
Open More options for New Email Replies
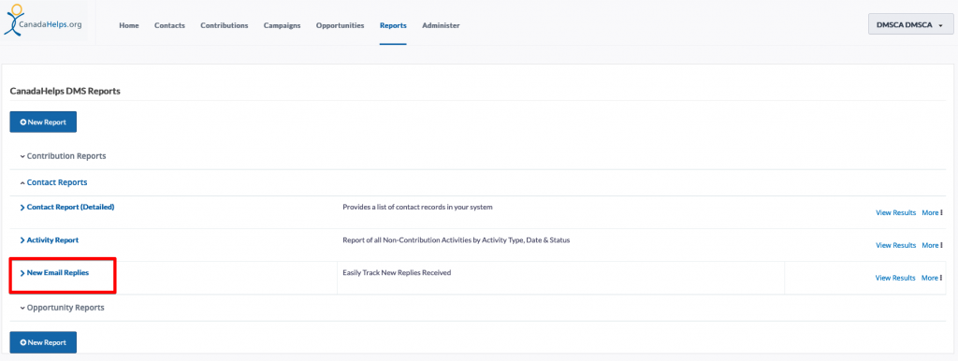[x=932, y=278]
